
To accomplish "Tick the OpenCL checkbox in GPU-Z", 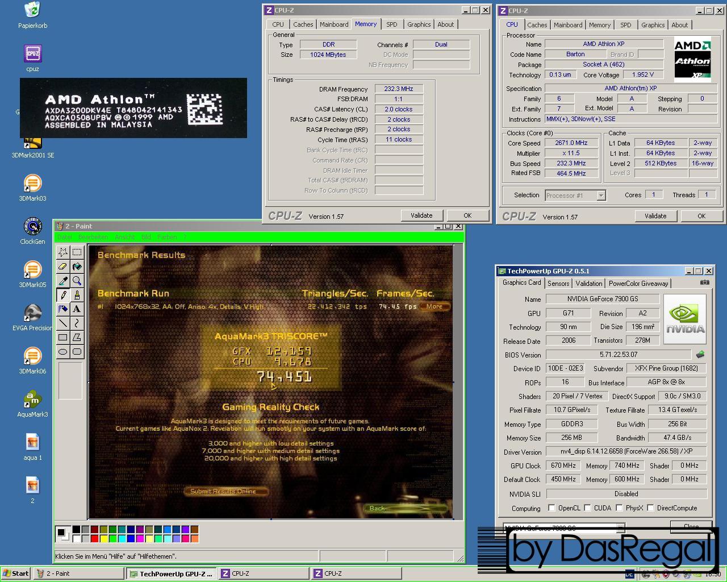I will point(551,508).
